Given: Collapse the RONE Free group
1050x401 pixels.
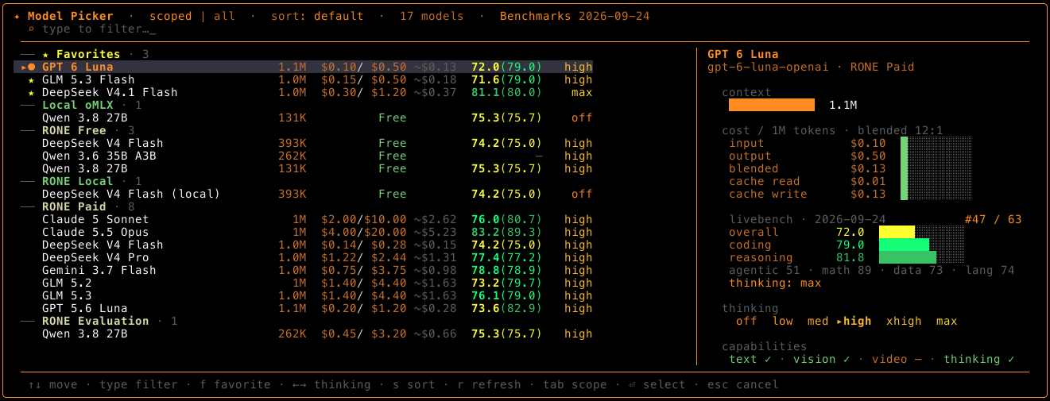Looking at the screenshot, I should [78, 130].
